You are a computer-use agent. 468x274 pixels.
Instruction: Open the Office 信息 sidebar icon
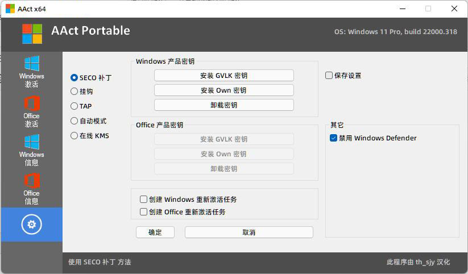pyautogui.click(x=31, y=189)
